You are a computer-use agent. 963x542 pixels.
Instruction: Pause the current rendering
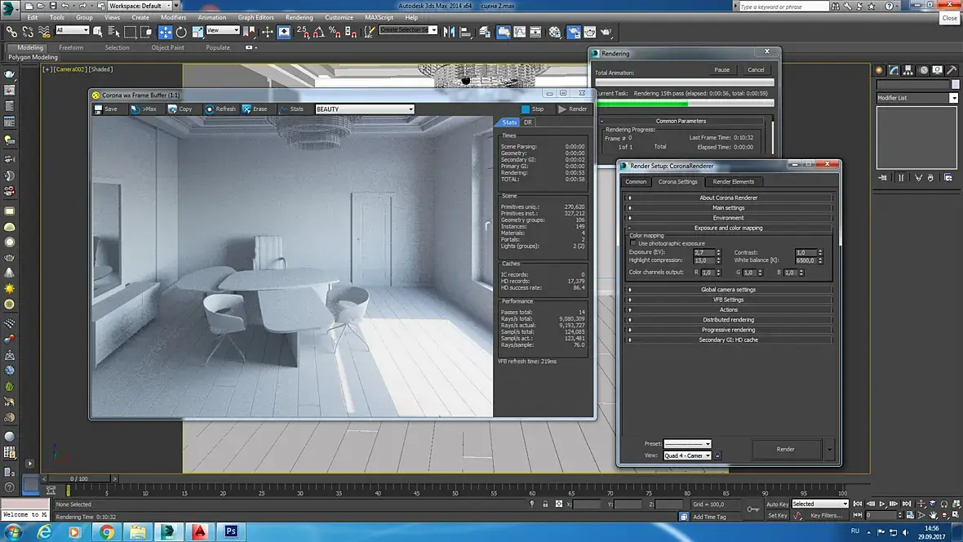coord(721,69)
